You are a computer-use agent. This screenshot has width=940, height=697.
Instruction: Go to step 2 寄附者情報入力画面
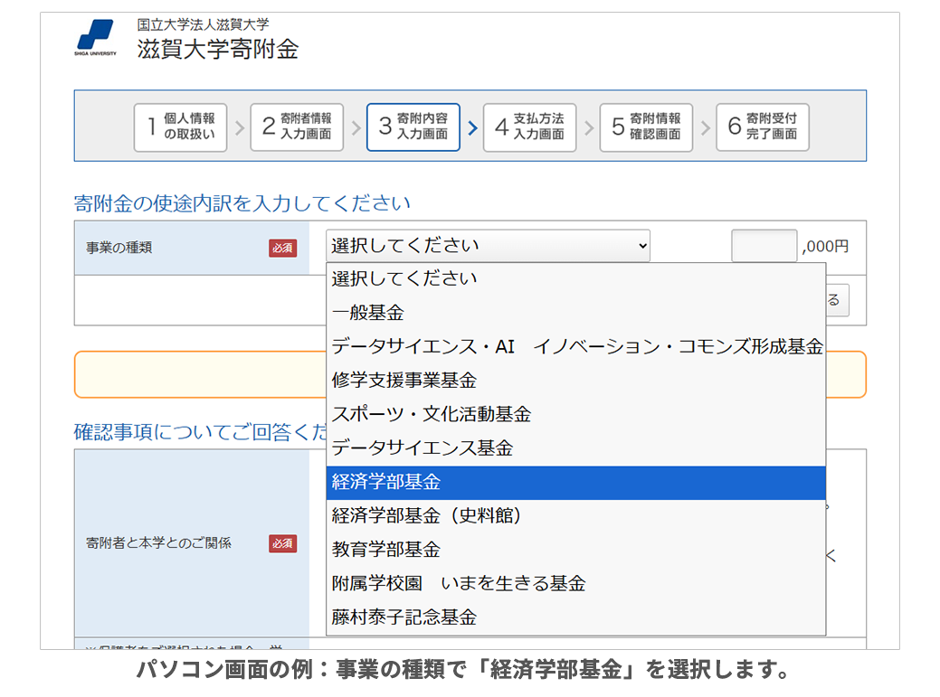(x=297, y=127)
